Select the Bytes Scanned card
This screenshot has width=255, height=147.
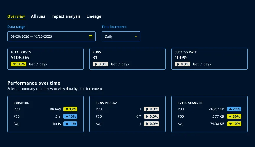[210, 114]
